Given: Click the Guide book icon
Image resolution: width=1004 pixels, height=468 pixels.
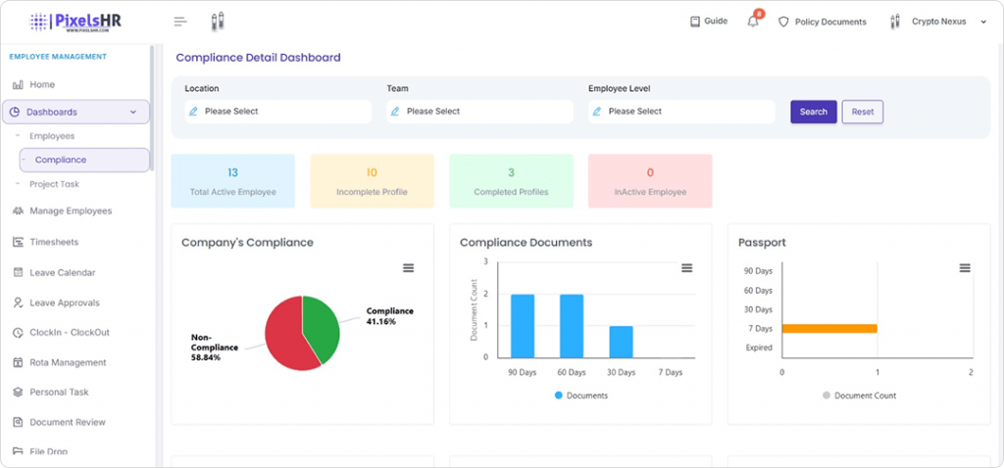Looking at the screenshot, I should tap(695, 21).
